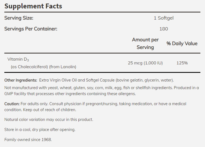Click the % Daily Value column header

[x=182, y=43]
